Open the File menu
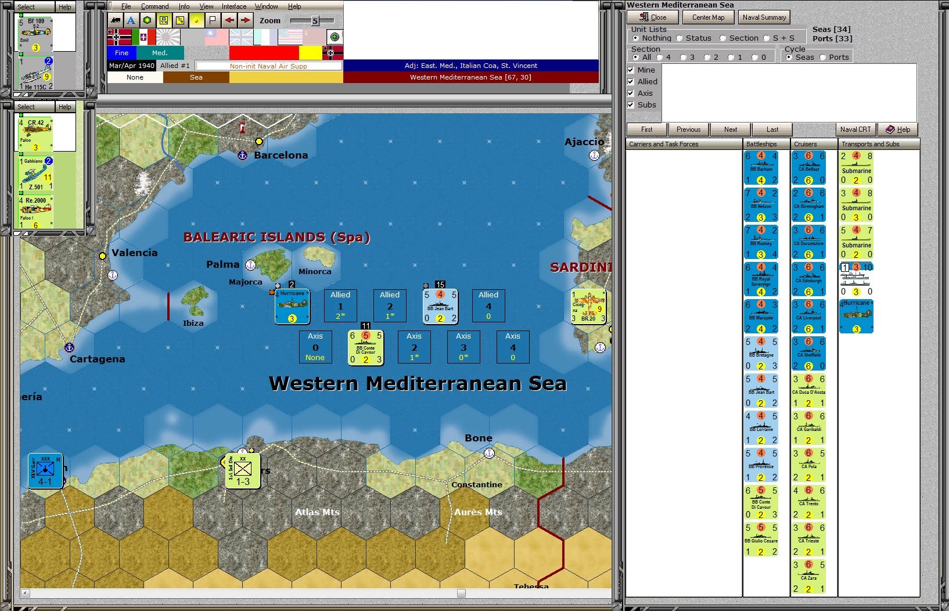Image resolution: width=949 pixels, height=611 pixels. click(126, 6)
